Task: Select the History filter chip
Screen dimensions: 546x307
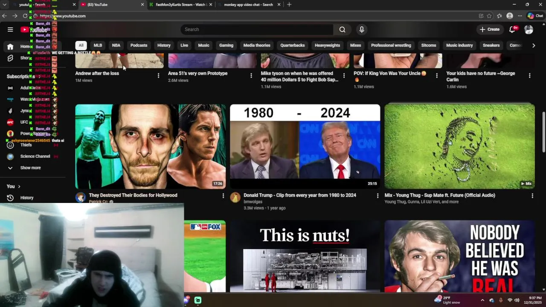Action: pos(164,45)
